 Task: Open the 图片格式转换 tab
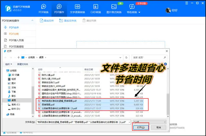[x=114, y=9]
